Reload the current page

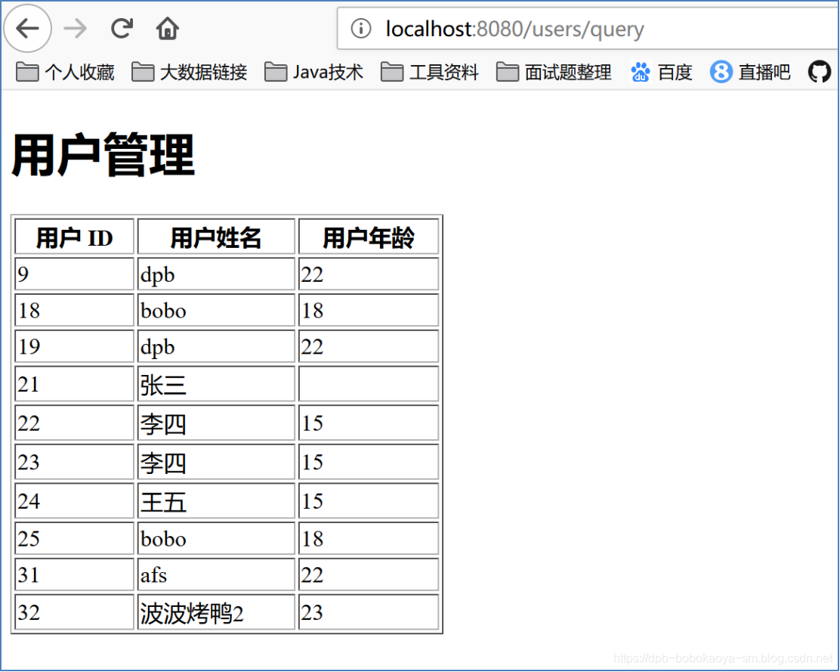tap(121, 29)
